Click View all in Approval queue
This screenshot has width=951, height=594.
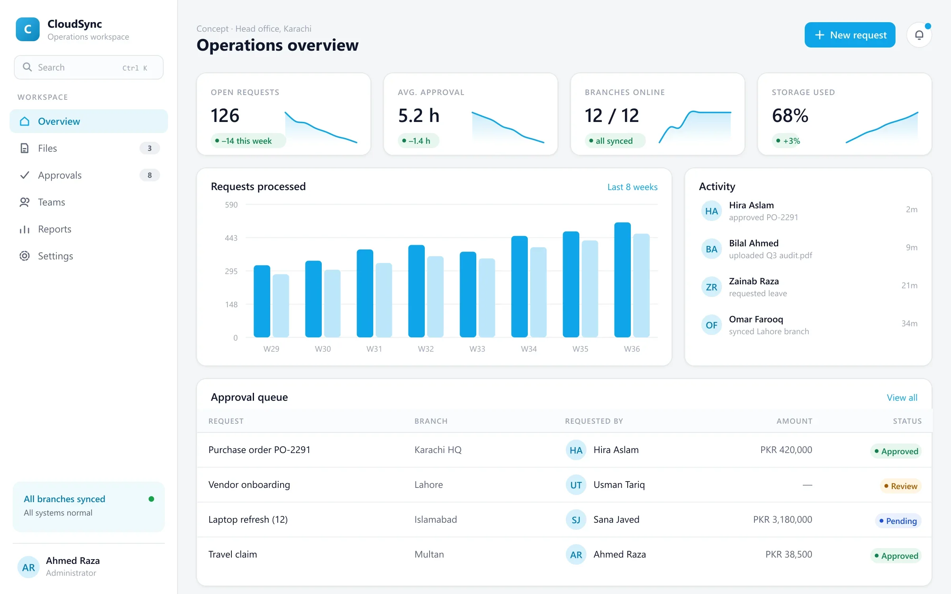tap(902, 398)
